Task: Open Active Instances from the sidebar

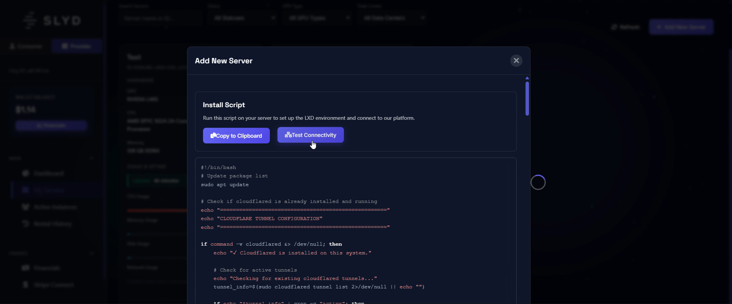Action: tap(55, 207)
